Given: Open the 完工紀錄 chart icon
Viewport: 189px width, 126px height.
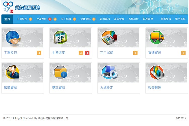Looking at the screenshot, I should pos(109,38).
